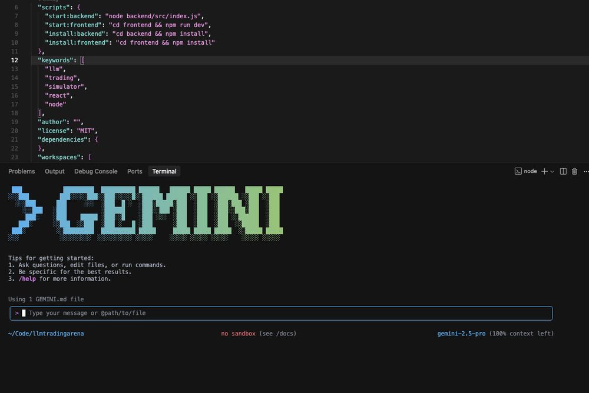Click the "dependencies" key in editor
Image resolution: width=589 pixels, height=393 pixels.
pyautogui.click(x=63, y=139)
